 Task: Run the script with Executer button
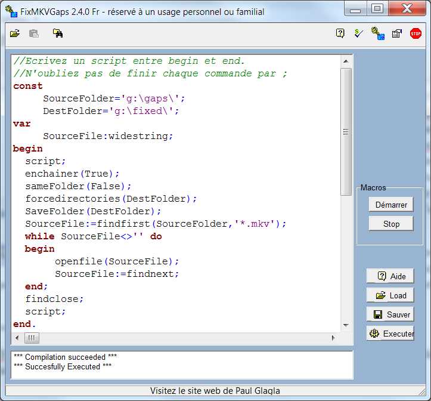(390, 334)
